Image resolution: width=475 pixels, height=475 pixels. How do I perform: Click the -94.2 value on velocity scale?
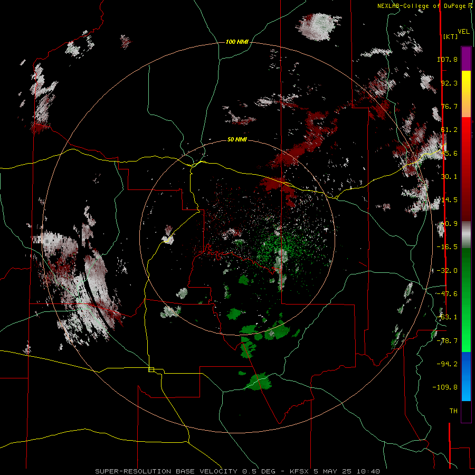[447, 364]
